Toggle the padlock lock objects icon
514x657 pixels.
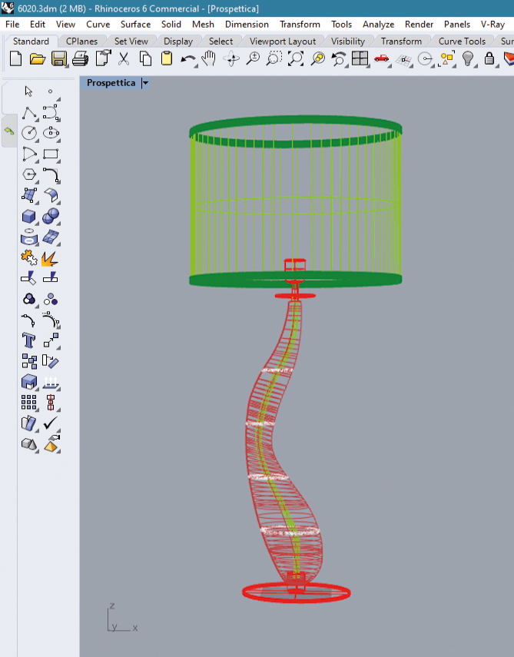click(x=489, y=58)
